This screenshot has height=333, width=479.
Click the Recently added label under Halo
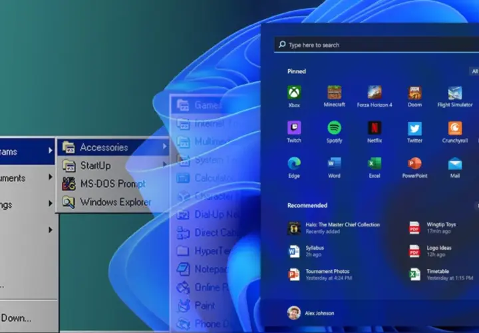323,232
